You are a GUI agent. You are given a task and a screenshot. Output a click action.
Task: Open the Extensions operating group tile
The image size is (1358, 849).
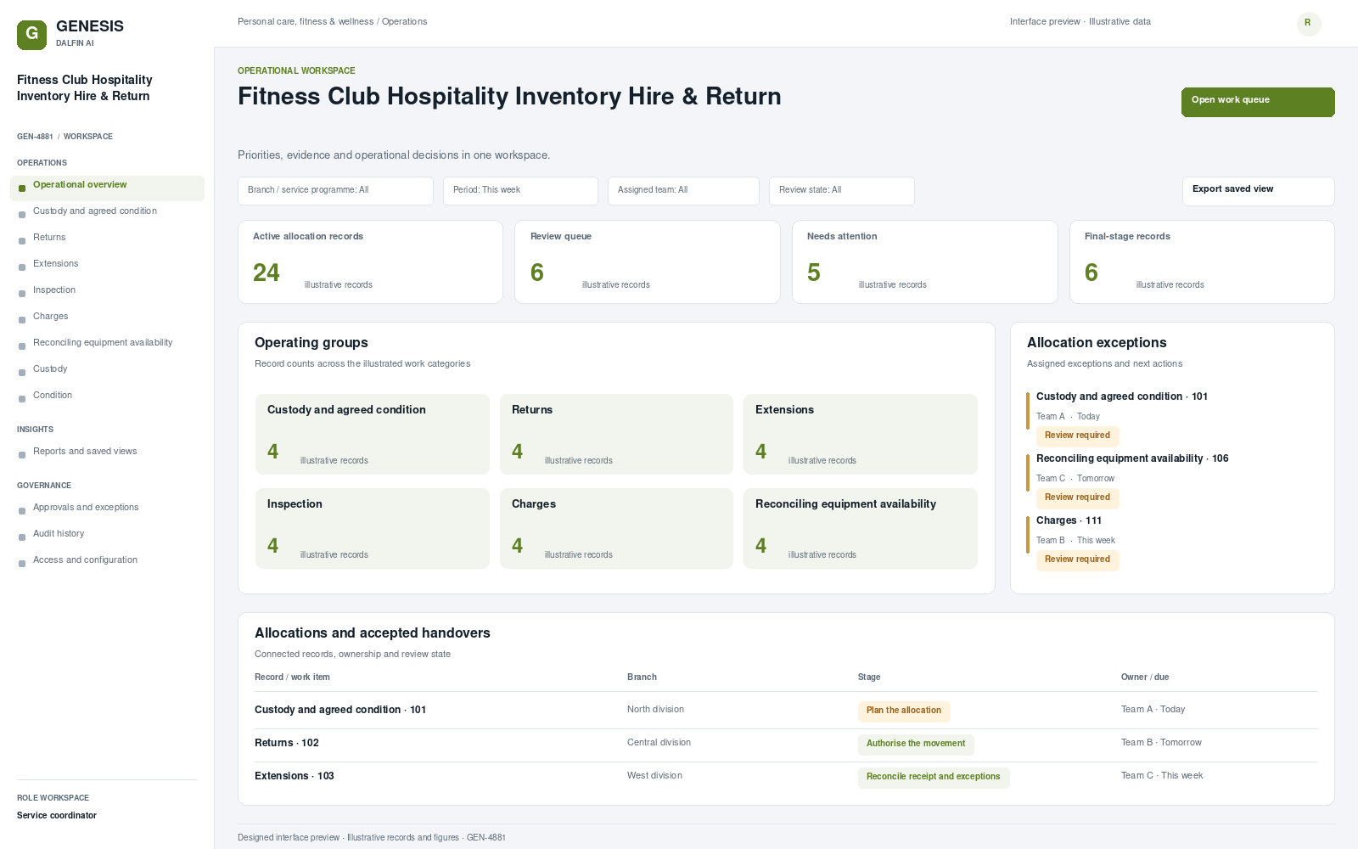(x=861, y=434)
